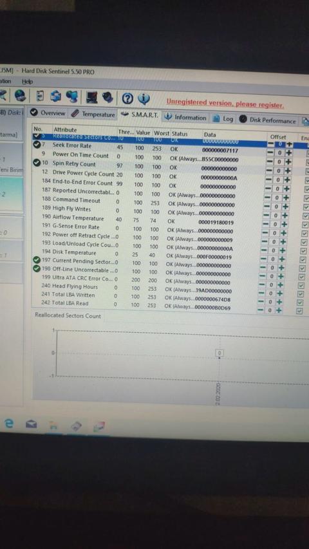Click the blue info toolbar icon
The width and height of the screenshot is (309, 549).
tap(144, 99)
